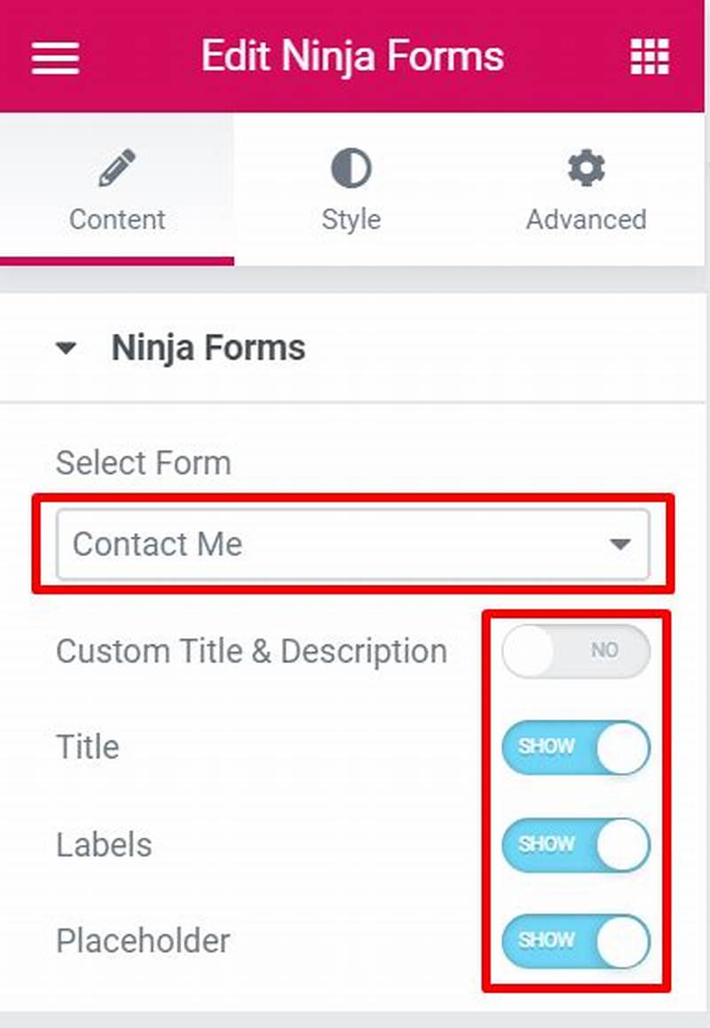Enable Custom Title & Description
The width and height of the screenshot is (710, 1028).
(x=575, y=649)
